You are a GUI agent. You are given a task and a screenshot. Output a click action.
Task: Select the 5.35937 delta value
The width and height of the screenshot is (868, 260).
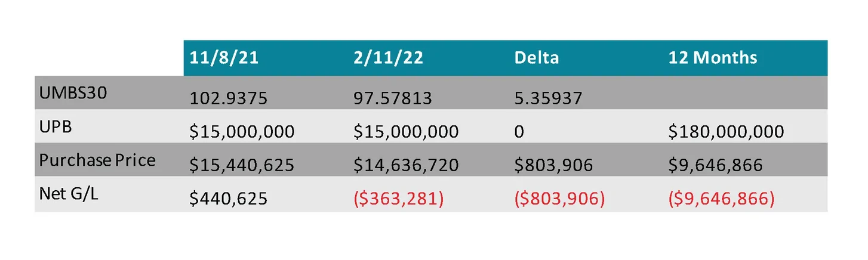click(548, 98)
